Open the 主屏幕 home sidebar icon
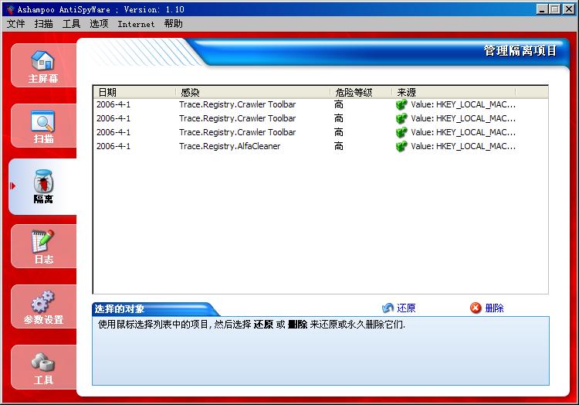Viewport: 579px width, 405px height. tap(42, 60)
